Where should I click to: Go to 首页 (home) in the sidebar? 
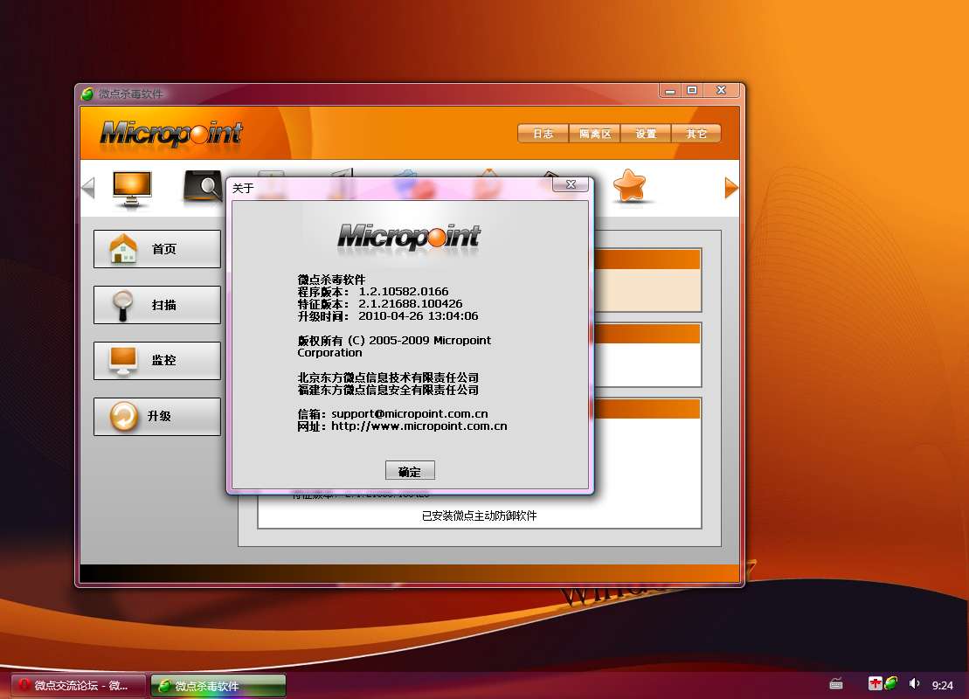[157, 249]
